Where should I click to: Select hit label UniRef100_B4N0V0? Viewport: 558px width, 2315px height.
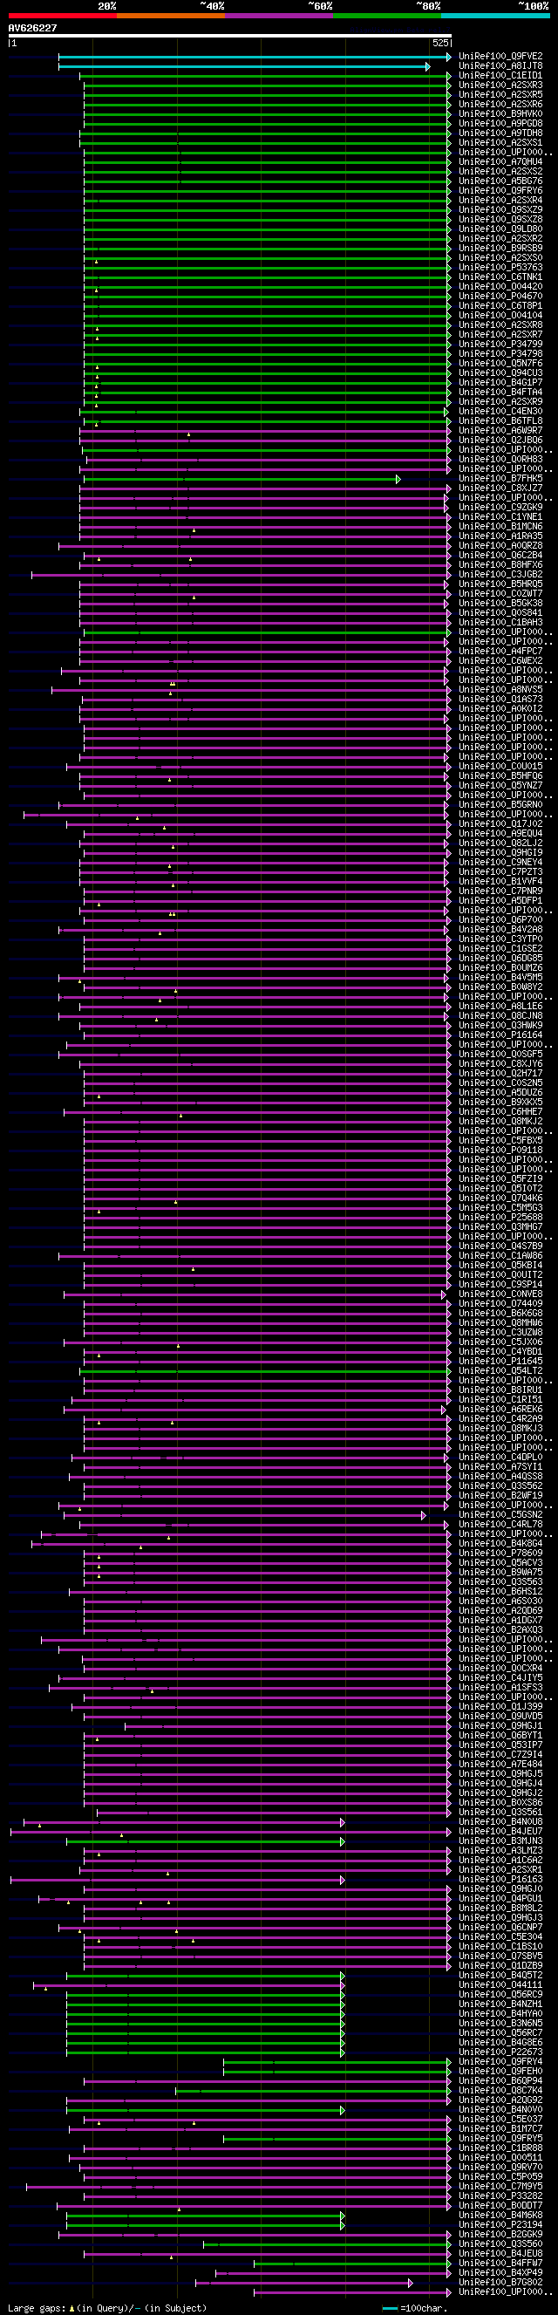(x=500, y=2109)
